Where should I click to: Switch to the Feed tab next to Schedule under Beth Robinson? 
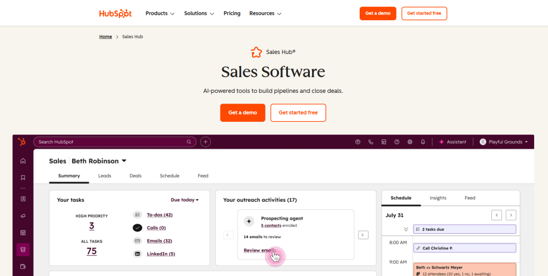(x=203, y=176)
